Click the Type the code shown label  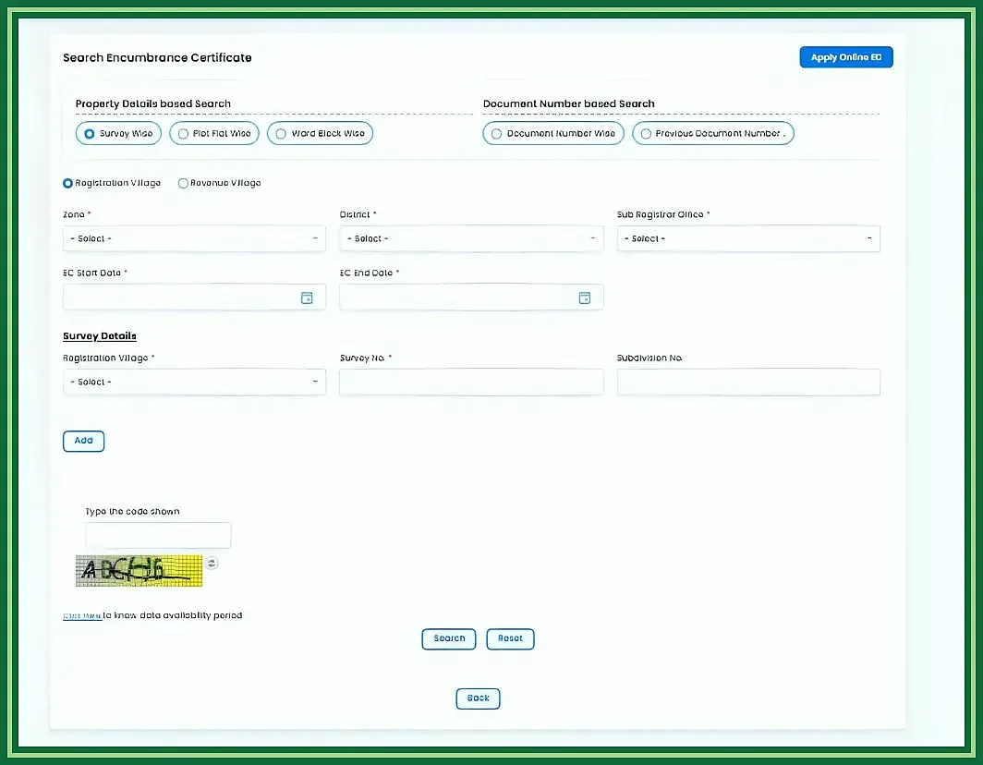tap(132, 512)
